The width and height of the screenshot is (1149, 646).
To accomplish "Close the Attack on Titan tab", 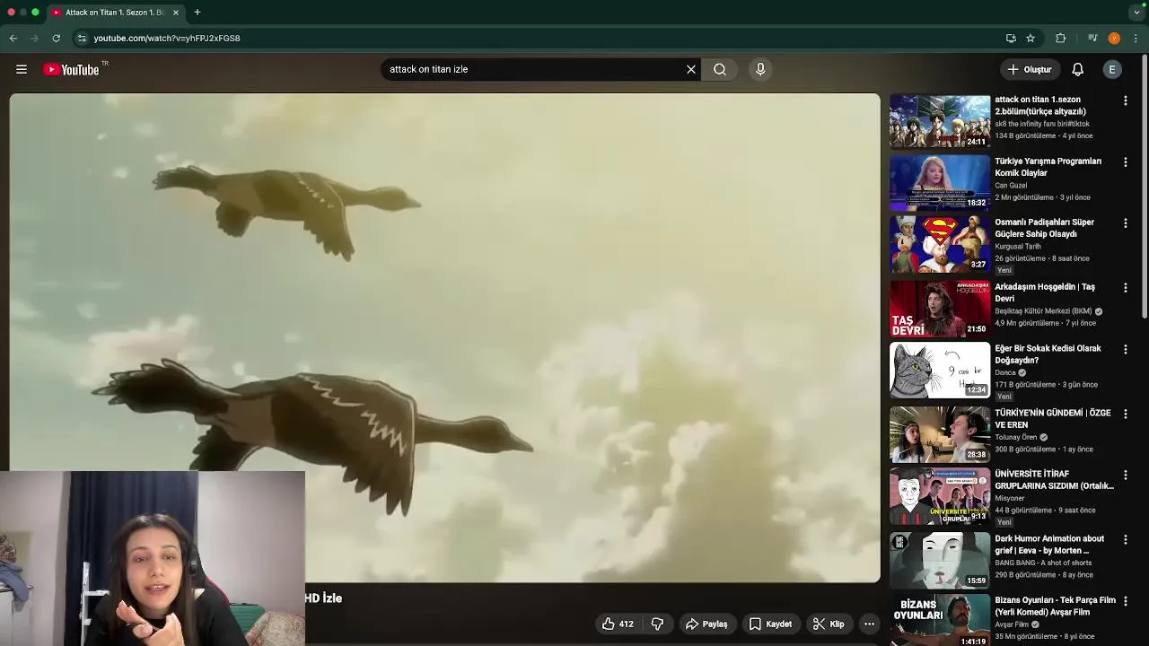I will coord(176,13).
